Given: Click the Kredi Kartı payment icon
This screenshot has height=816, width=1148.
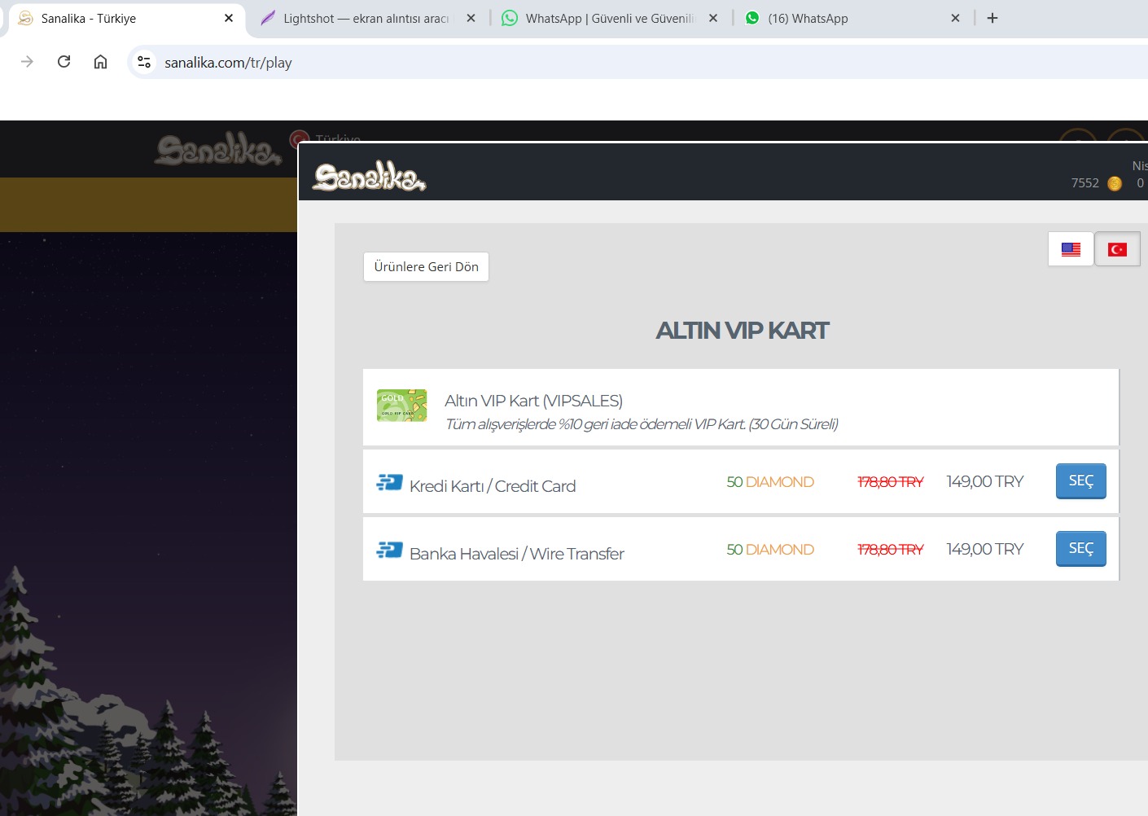Looking at the screenshot, I should pos(389,483).
